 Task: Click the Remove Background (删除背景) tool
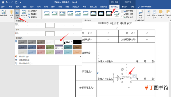point(3,13)
